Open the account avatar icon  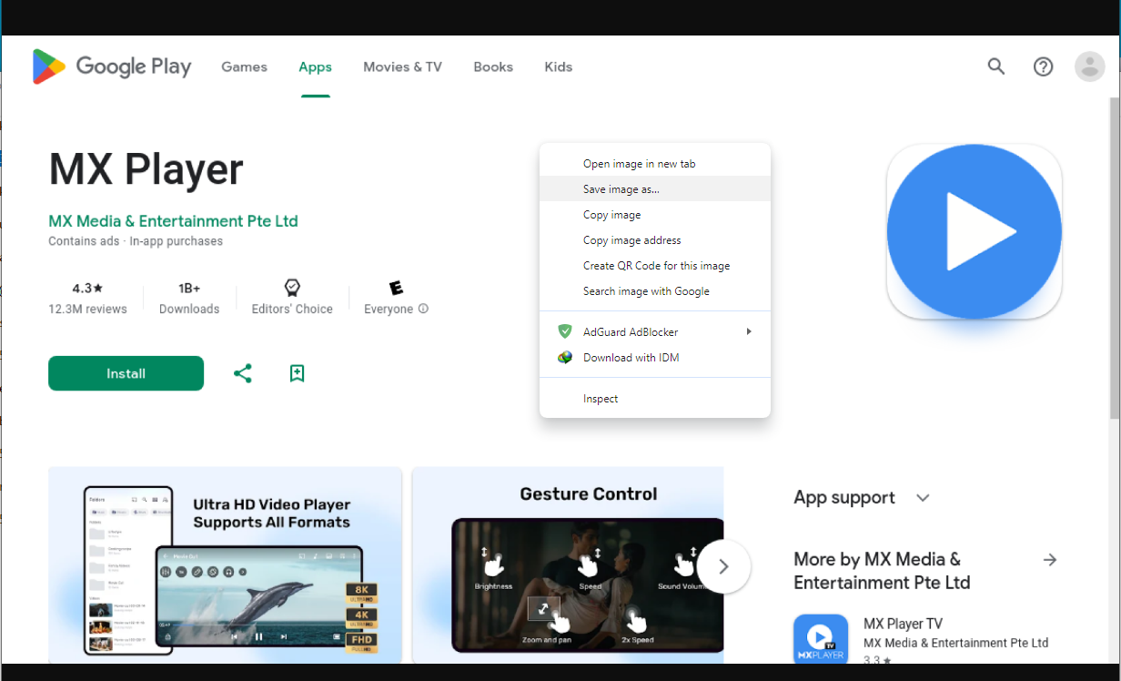coord(1089,66)
